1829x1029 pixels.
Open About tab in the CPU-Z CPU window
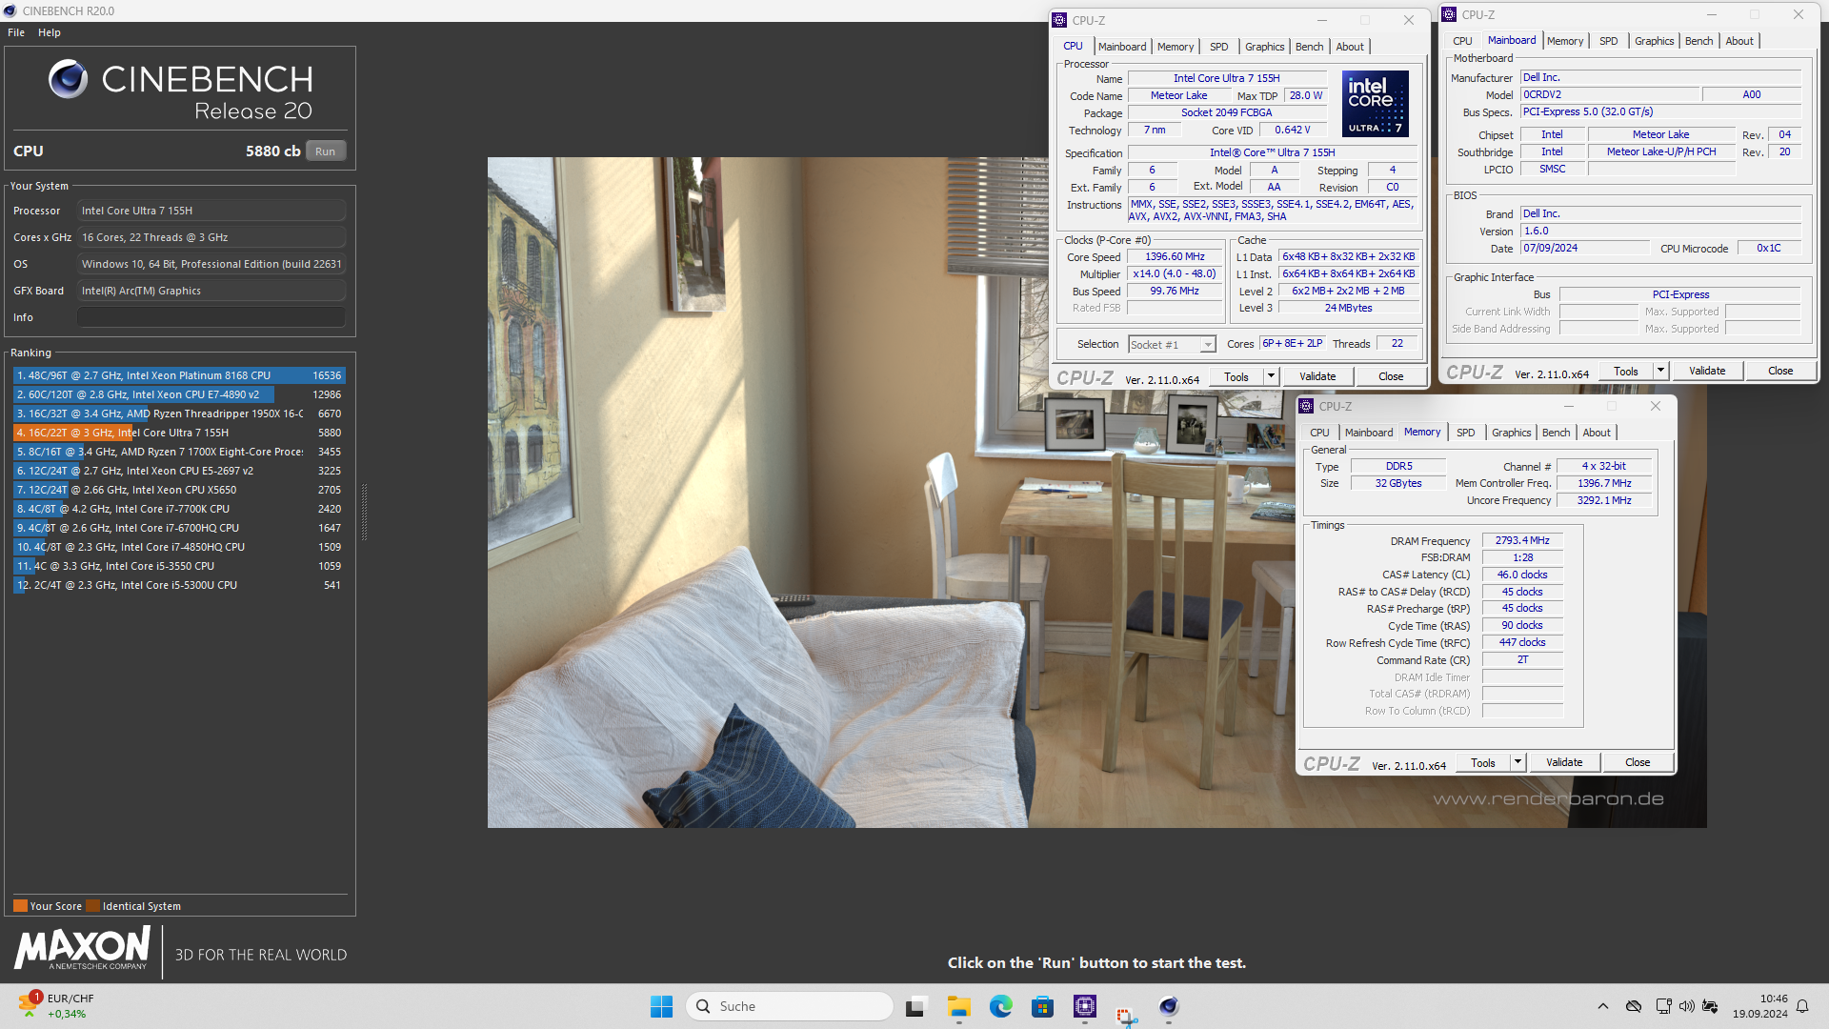tap(1349, 47)
